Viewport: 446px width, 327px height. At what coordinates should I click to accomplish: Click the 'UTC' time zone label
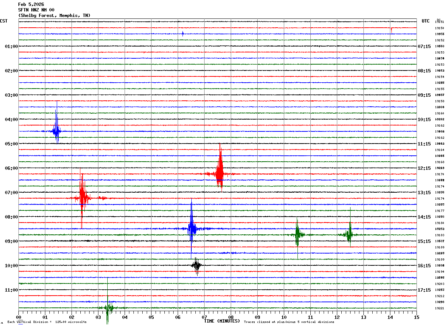tap(426, 21)
